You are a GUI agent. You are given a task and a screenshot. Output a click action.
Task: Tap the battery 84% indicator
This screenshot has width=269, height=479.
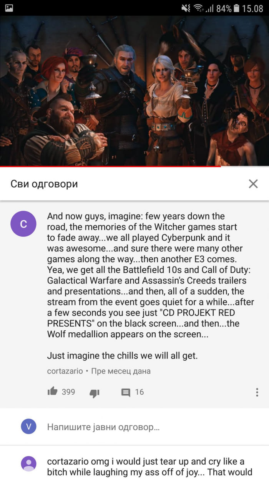[228, 8]
